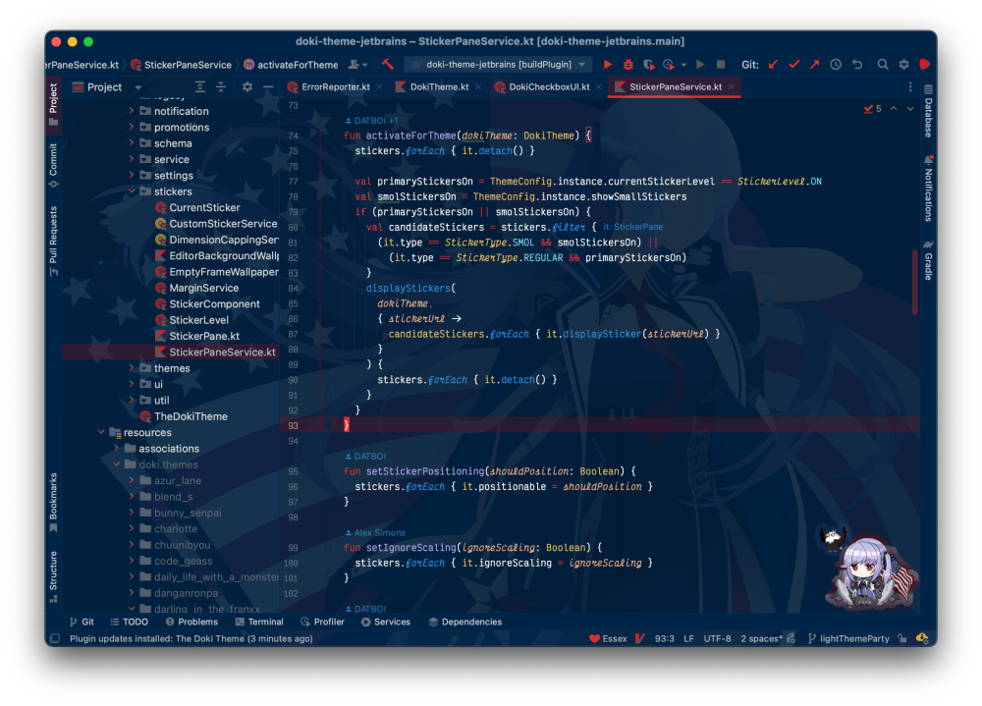
Task: Click lightThemeParty branch widget
Action: (x=848, y=638)
